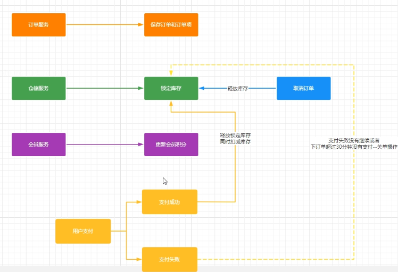Select the 释放锁定库存 同时扣减库存 label
The image size is (398, 272).
(235, 139)
